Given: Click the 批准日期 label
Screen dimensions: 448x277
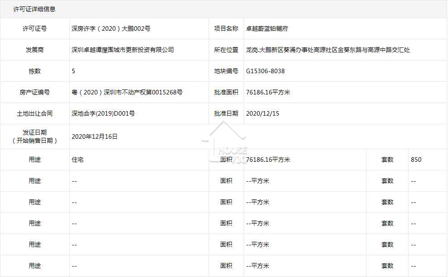Looking at the screenshot, I should pos(226,113).
